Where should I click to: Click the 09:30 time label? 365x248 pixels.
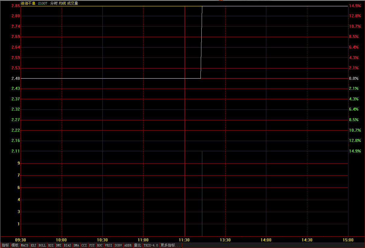coord(21,240)
